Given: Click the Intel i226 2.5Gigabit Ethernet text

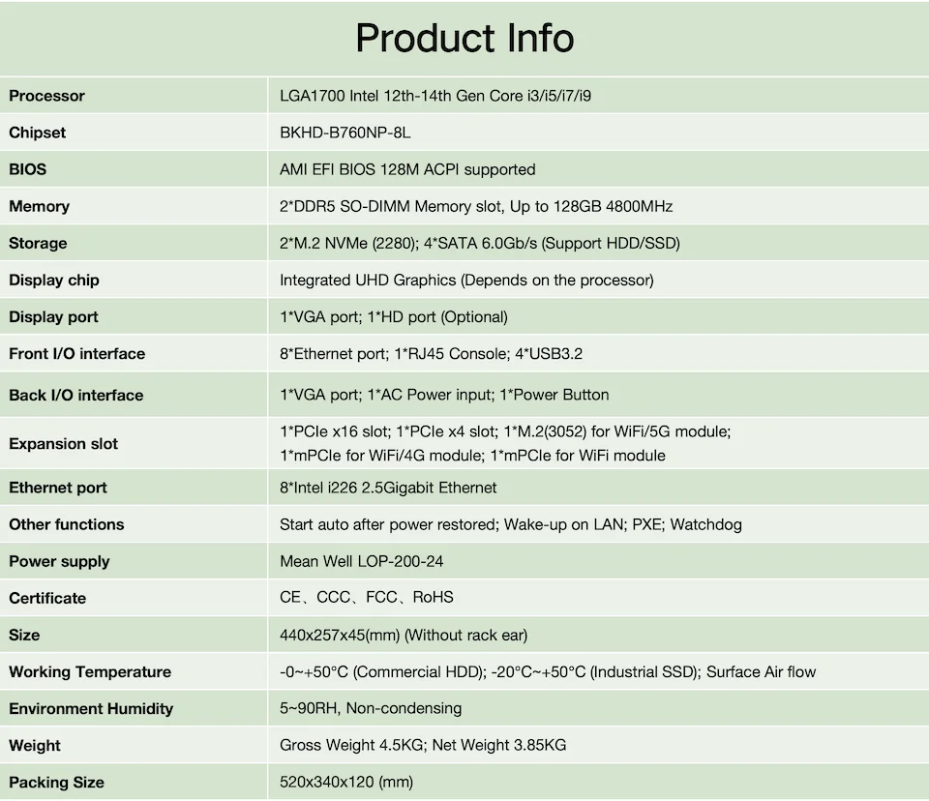Looking at the screenshot, I should 388,488.
